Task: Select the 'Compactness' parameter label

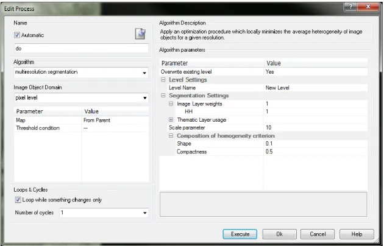Action: pos(192,152)
